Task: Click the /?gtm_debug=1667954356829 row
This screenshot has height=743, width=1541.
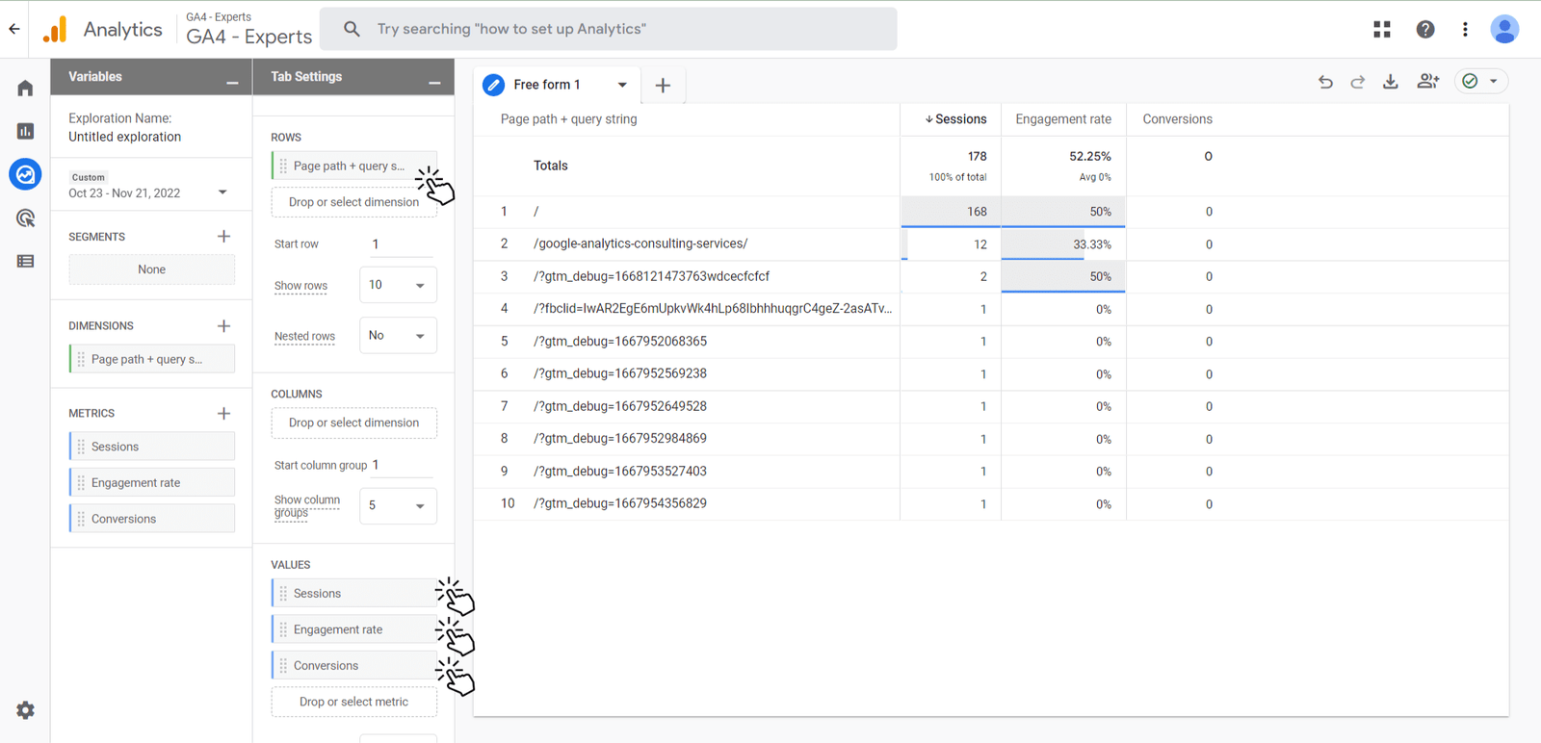Action: tap(620, 503)
